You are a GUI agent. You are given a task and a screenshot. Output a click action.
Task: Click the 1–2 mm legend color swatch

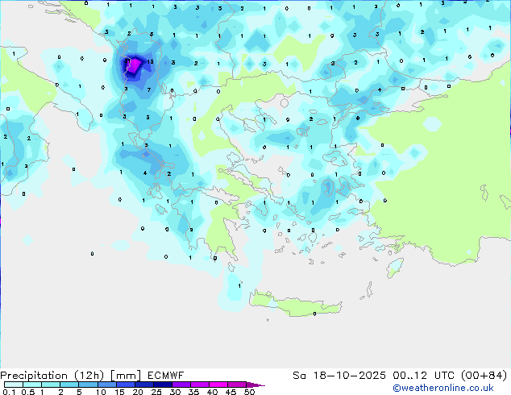coord(51,385)
